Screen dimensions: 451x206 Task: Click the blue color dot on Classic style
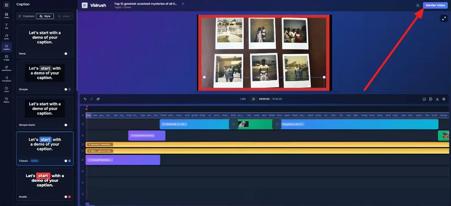[69, 161]
